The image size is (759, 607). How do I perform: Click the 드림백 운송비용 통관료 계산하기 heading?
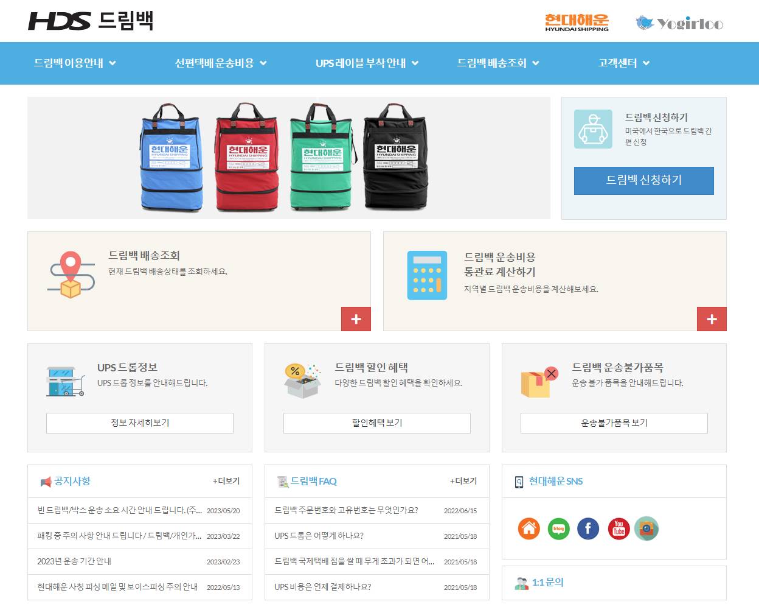(500, 264)
